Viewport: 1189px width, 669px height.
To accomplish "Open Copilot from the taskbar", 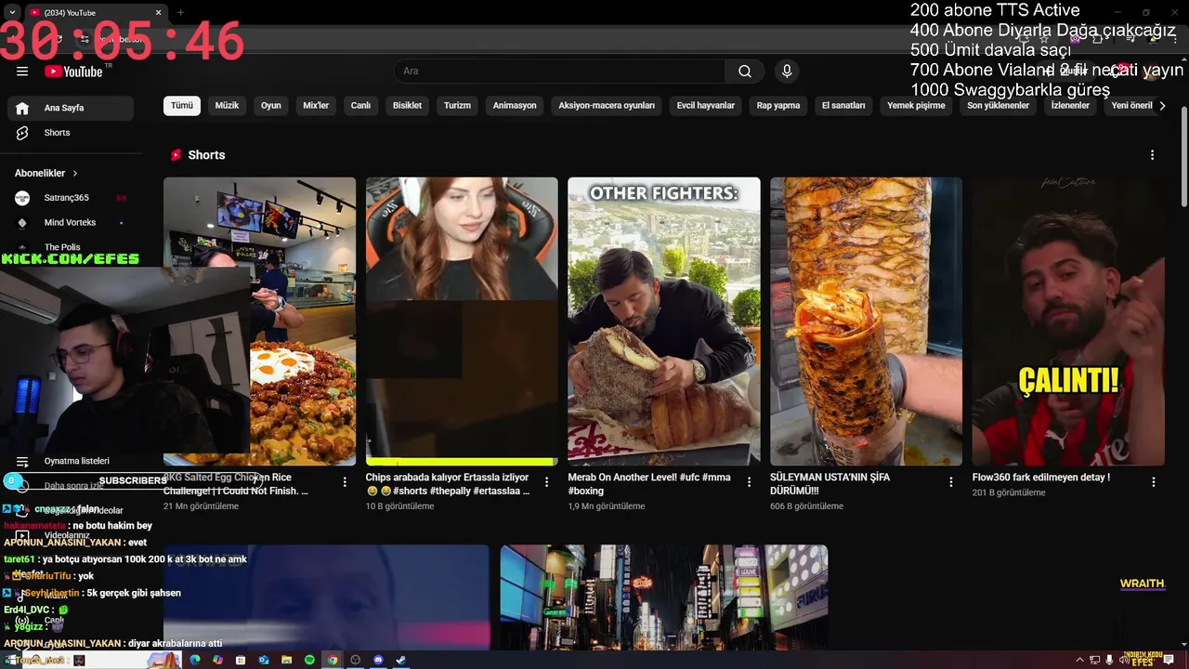I will [x=217, y=661].
